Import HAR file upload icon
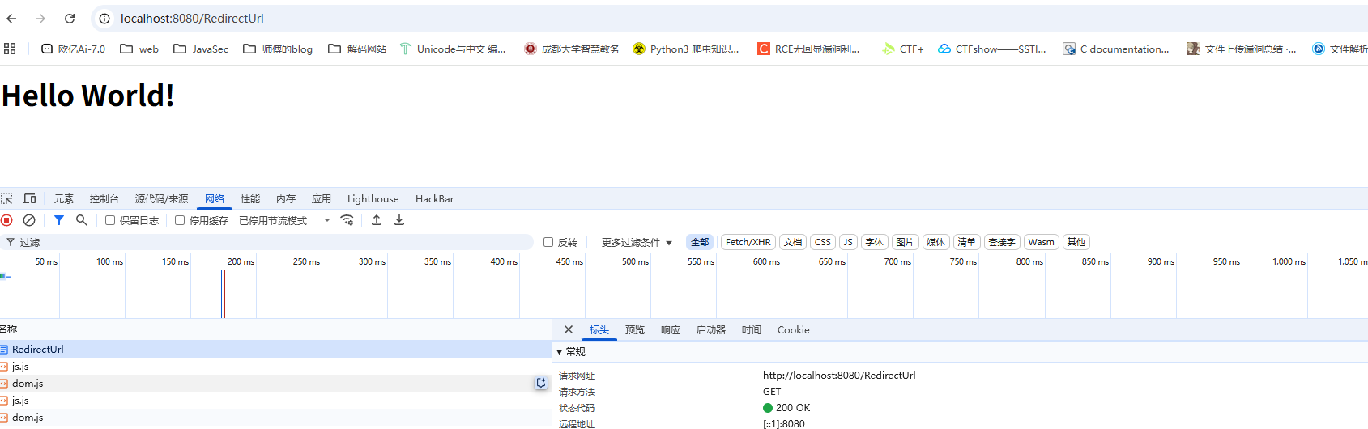This screenshot has width=1368, height=429. [x=377, y=220]
